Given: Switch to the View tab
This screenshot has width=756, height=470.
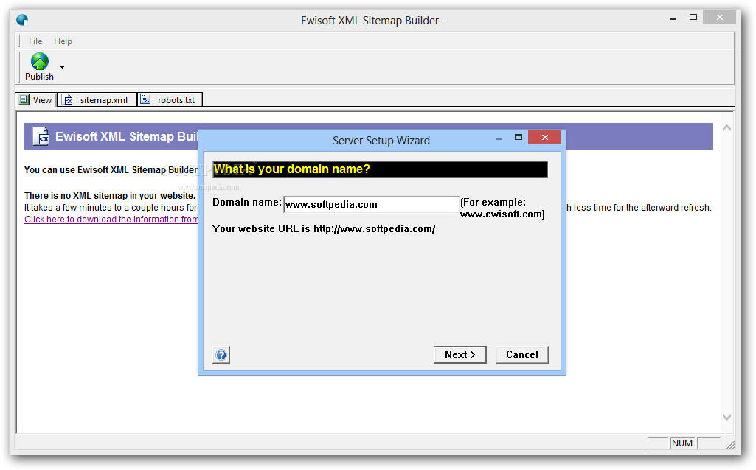Looking at the screenshot, I should pos(35,99).
